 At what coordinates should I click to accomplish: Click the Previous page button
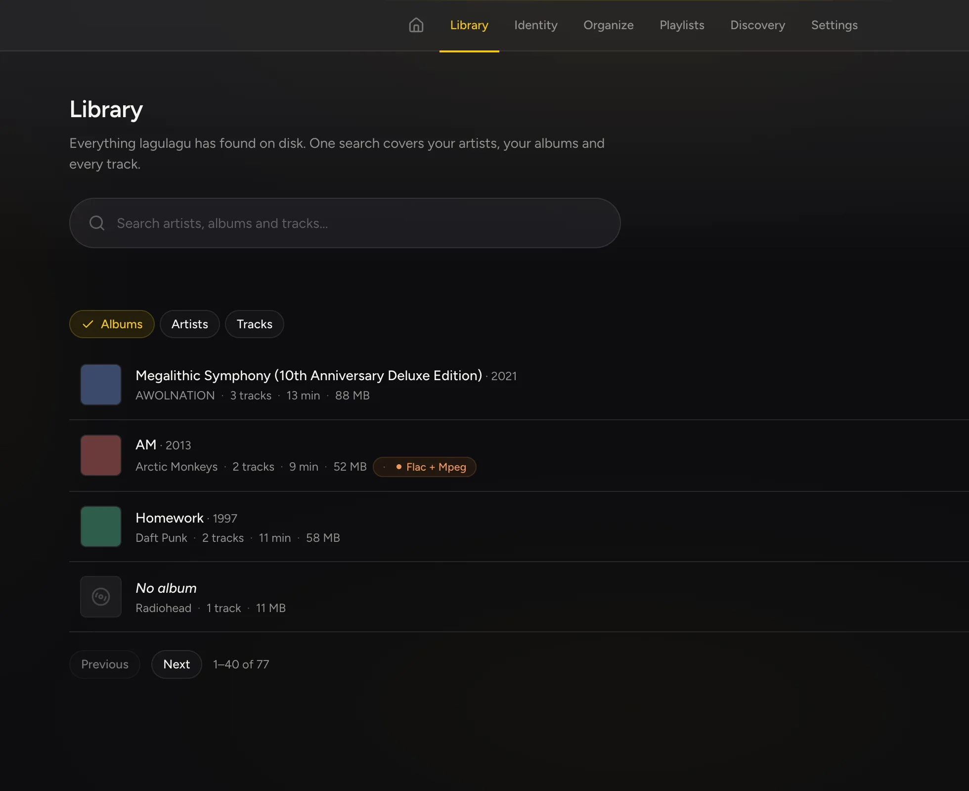pyautogui.click(x=105, y=664)
